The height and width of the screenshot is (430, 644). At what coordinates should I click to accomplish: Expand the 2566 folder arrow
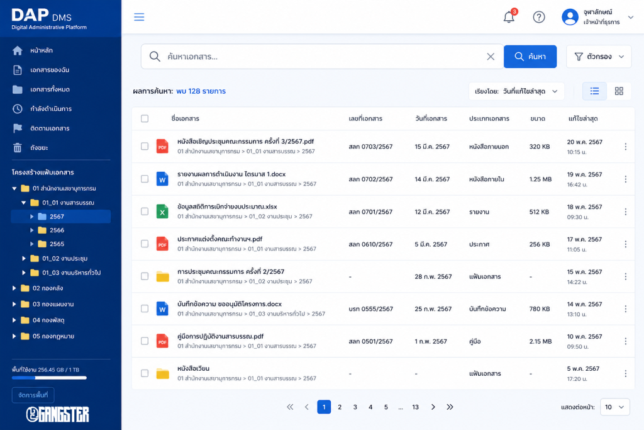[x=31, y=230]
